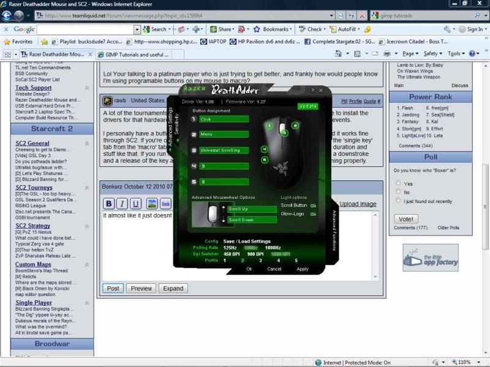This screenshot has width=490, height=367.
Task: Click the DeathAdder help question mark icon
Action: (x=313, y=90)
